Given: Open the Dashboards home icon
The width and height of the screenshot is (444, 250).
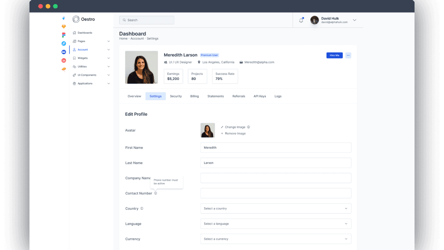Looking at the screenshot, I should [x=74, y=33].
